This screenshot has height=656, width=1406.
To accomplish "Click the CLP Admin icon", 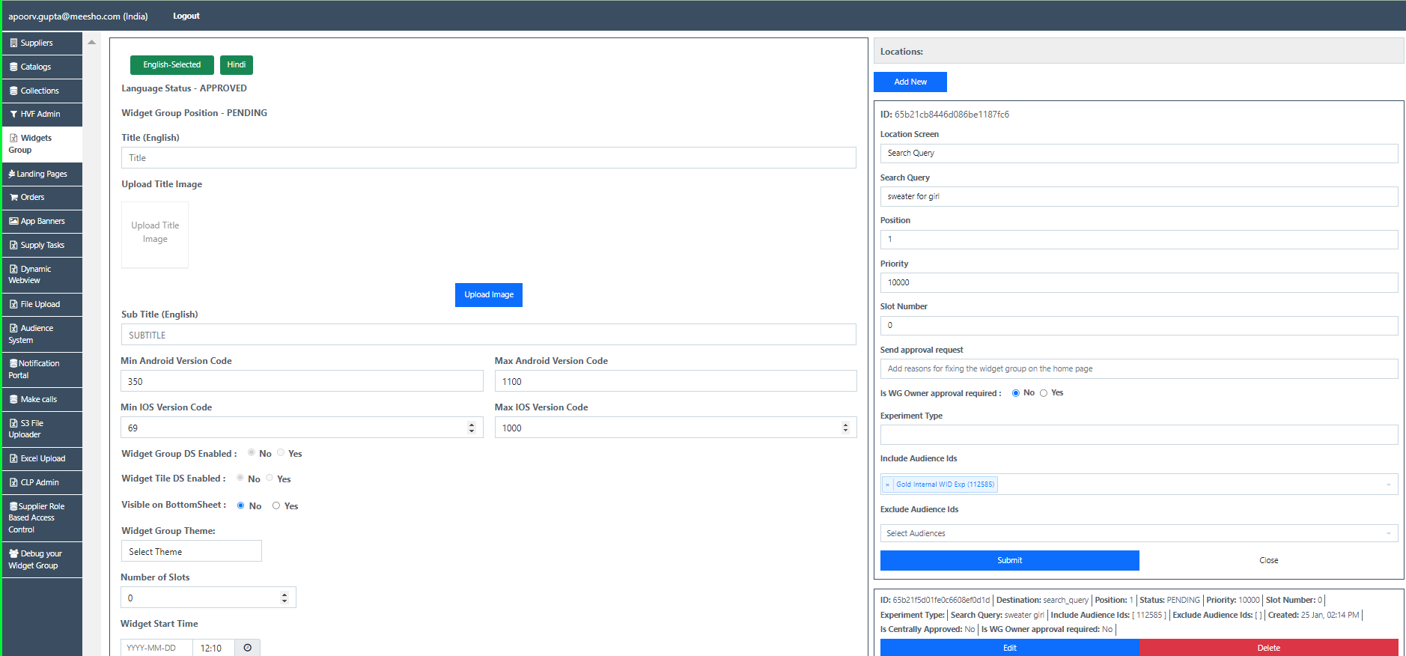I will pos(13,483).
